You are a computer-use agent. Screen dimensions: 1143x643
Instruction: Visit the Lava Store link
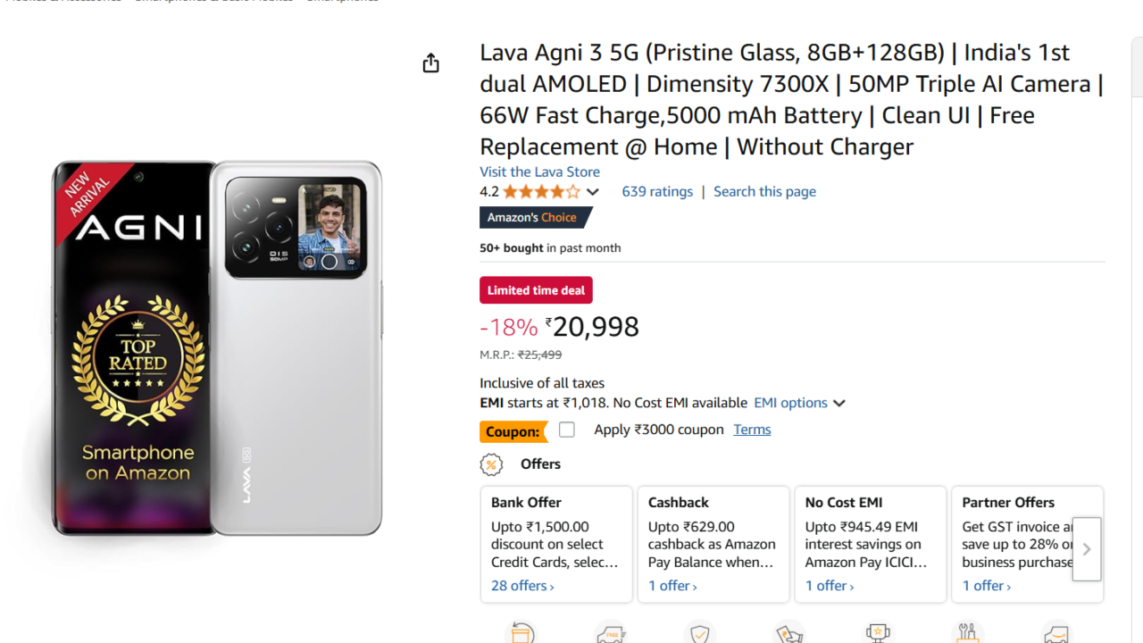539,171
